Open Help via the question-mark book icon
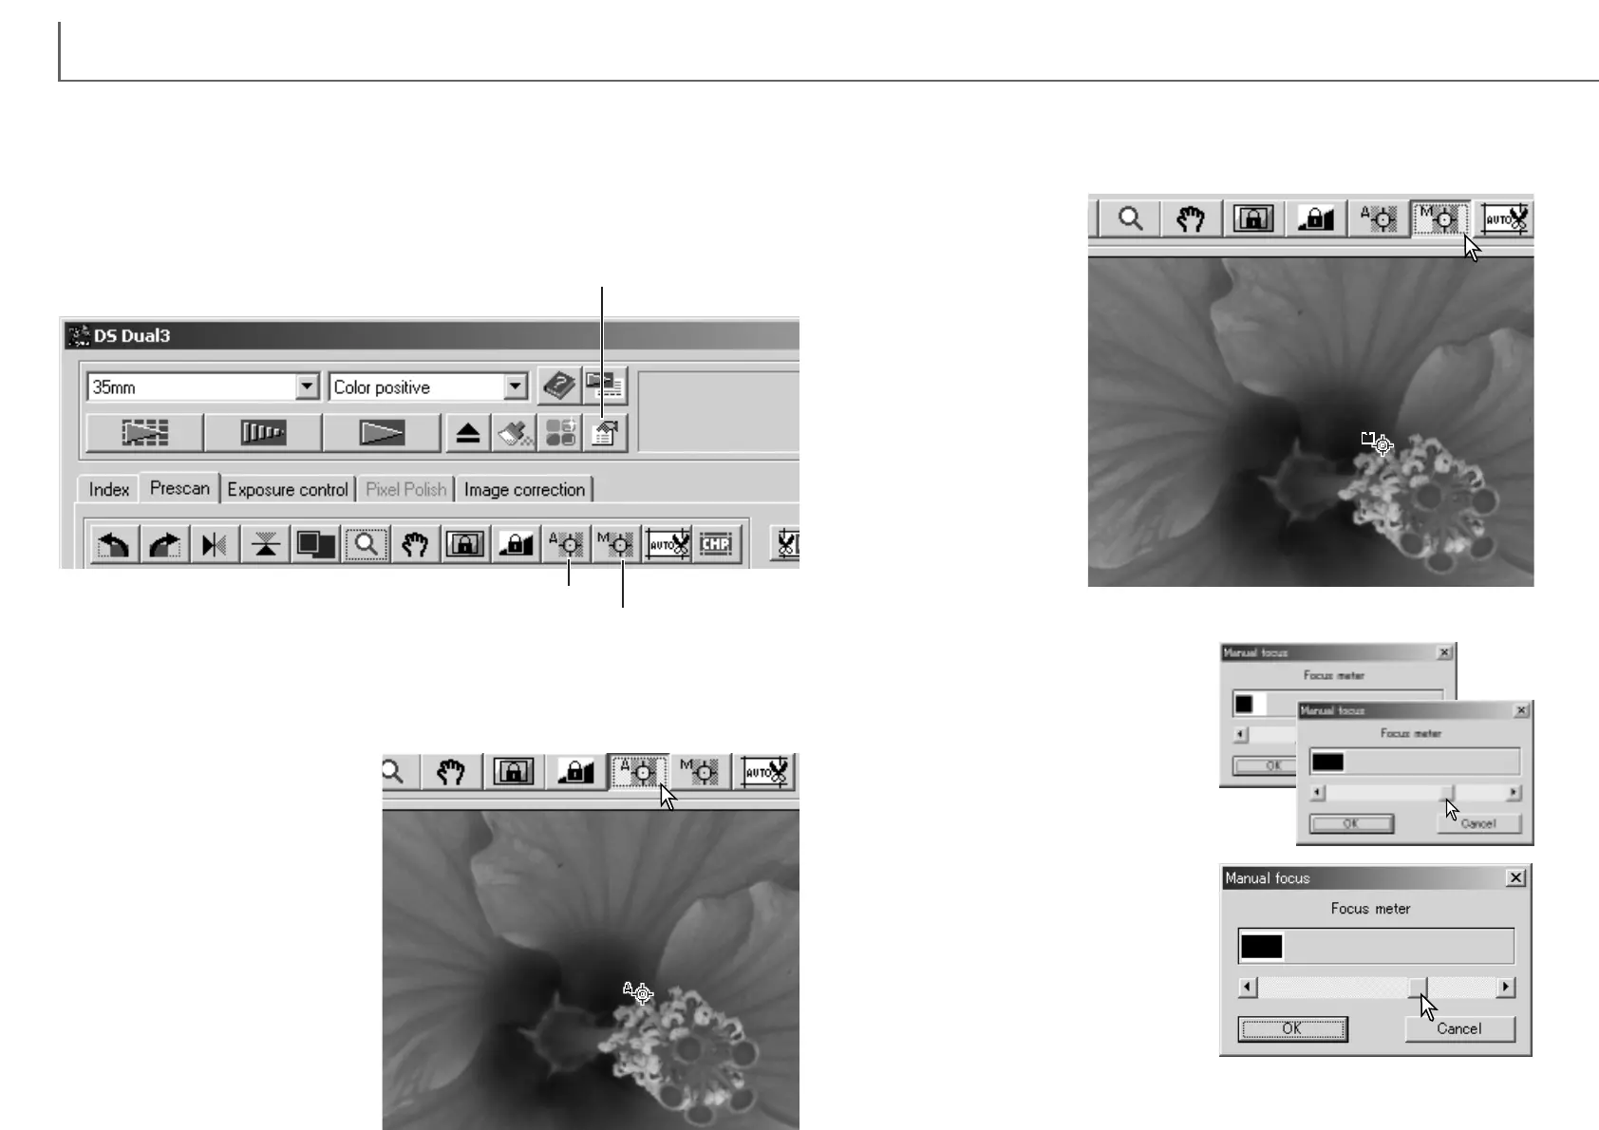 [559, 386]
